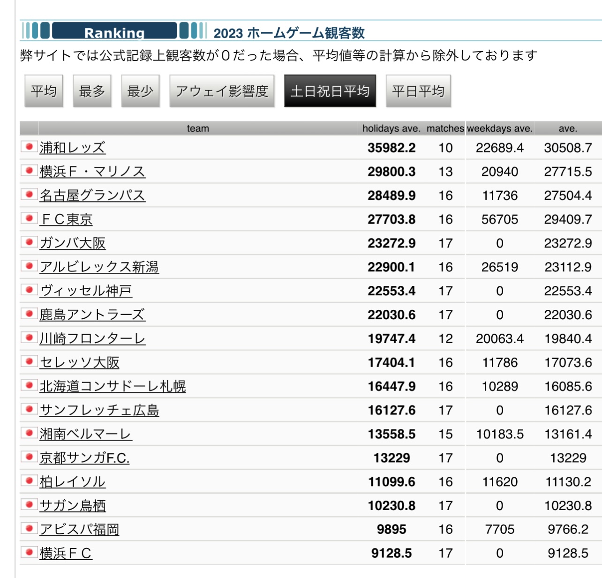Select the 最多 ranking tab

coord(92,91)
